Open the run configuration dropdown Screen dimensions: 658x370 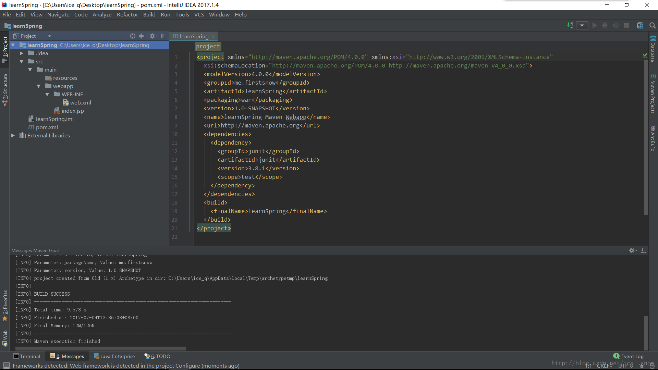(582, 25)
